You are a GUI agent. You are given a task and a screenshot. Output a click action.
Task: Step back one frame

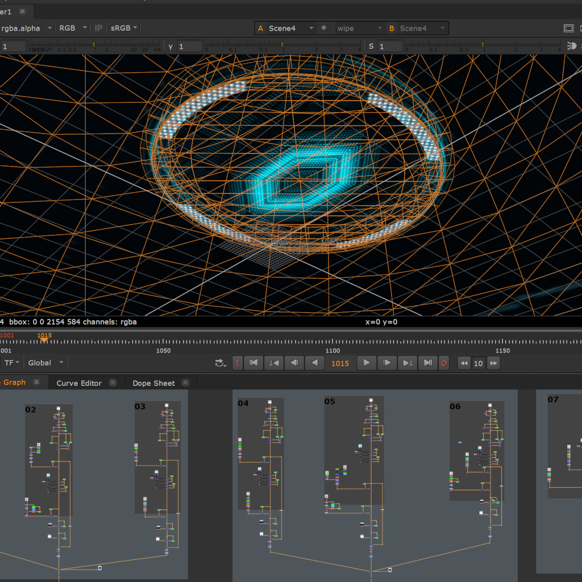(294, 363)
